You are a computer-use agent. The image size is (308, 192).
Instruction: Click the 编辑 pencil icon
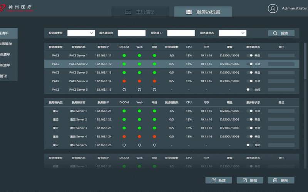tap(244, 180)
